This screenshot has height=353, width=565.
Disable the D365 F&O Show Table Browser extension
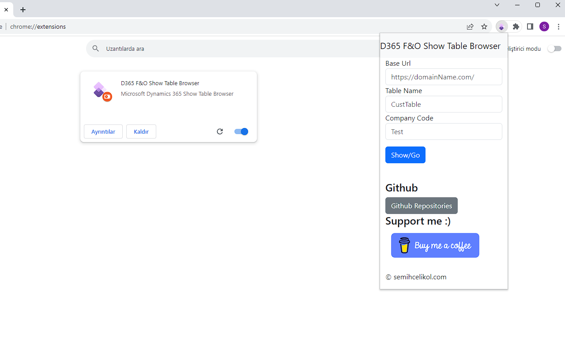pos(241,131)
